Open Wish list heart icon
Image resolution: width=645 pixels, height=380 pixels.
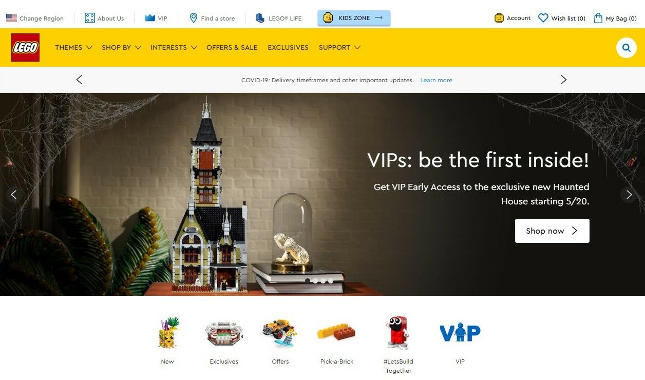[x=543, y=18]
